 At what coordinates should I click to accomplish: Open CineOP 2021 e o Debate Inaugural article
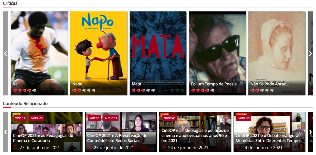pos(269,138)
